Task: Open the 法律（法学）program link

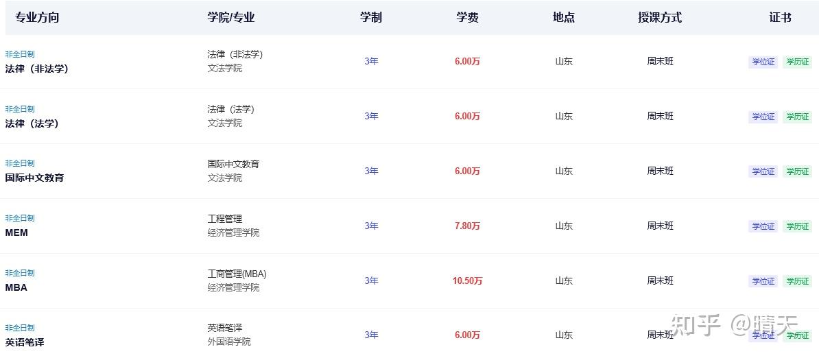Action: (x=32, y=123)
